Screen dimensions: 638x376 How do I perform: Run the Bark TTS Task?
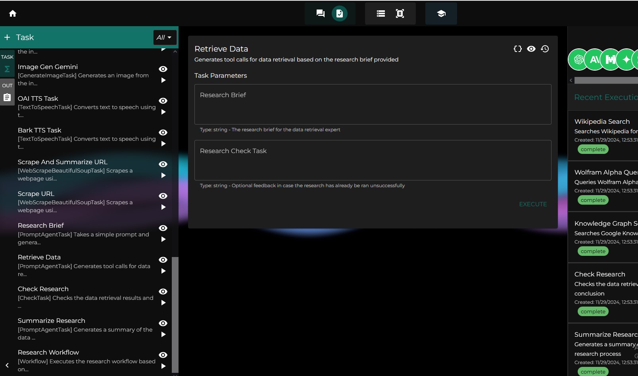[x=163, y=144]
